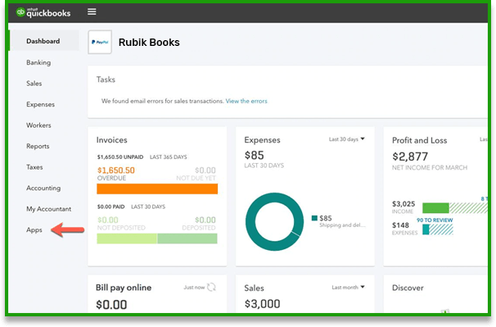The width and height of the screenshot is (496, 327).
Task: Open the Sales sidebar item
Action: point(34,84)
